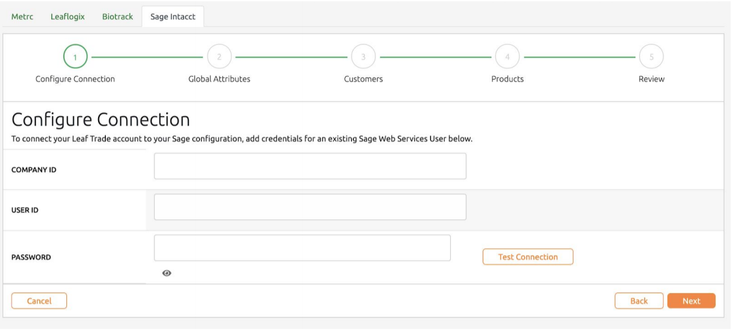Click the Products step label
The height and width of the screenshot is (336, 733).
[x=508, y=79]
